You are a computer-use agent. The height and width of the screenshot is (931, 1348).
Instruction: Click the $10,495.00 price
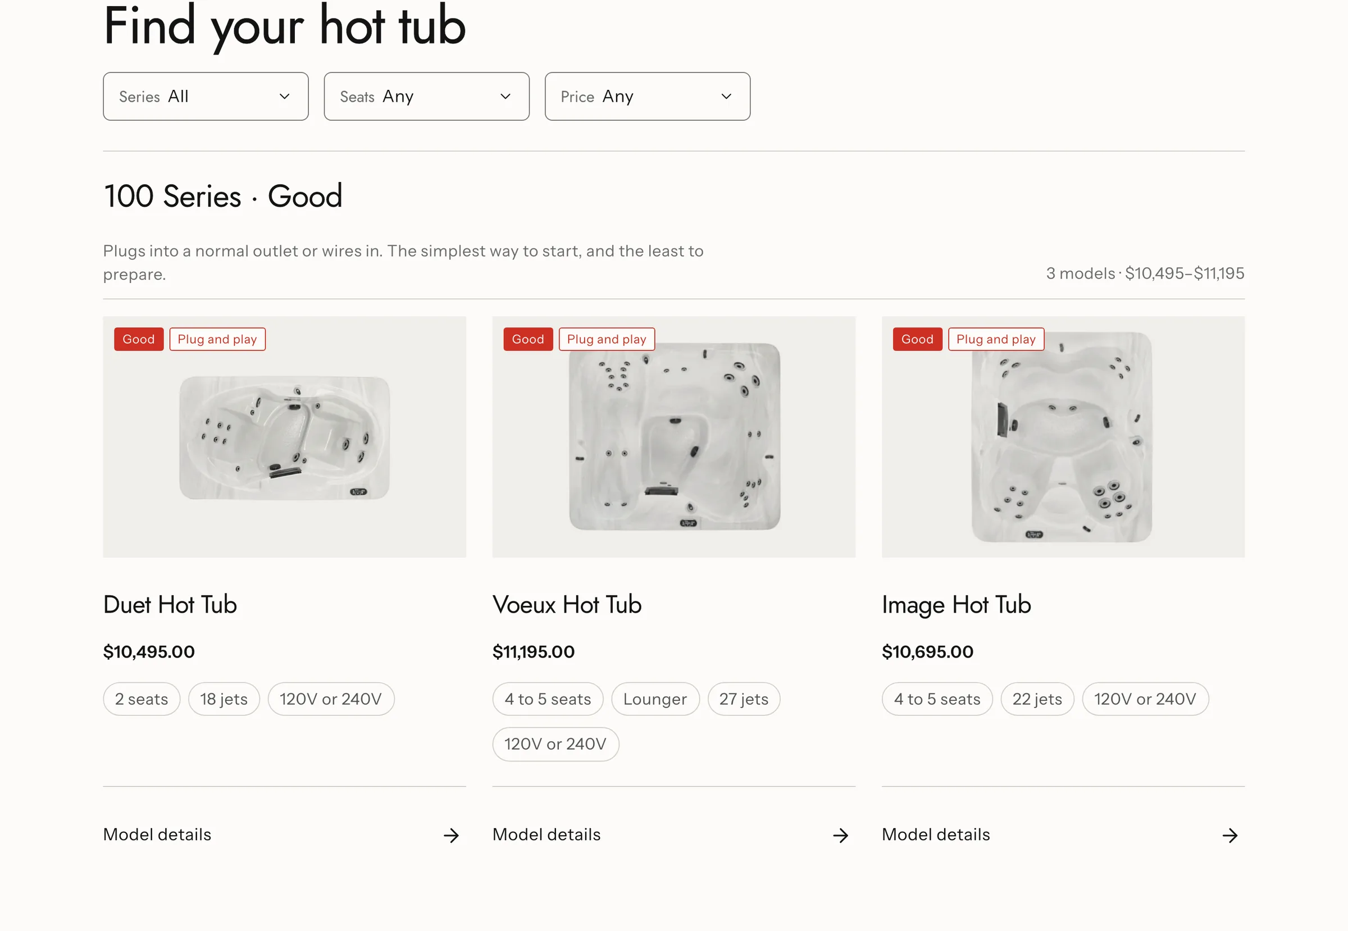[x=149, y=651]
